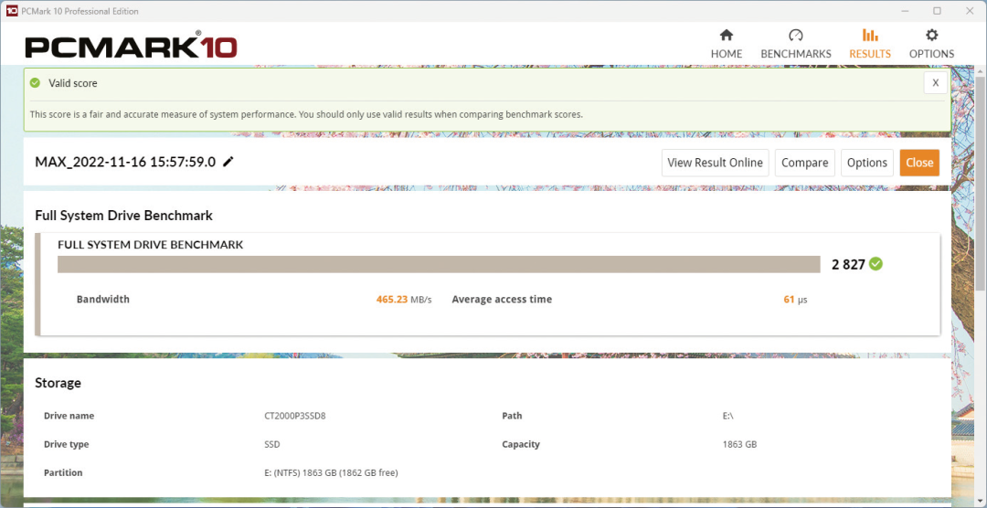
Task: Click the Compare button
Action: [804, 163]
